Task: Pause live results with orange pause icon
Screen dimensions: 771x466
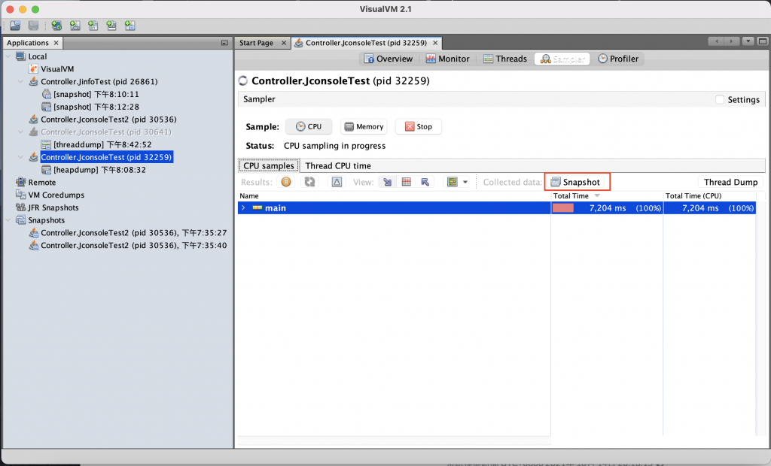Action: pyautogui.click(x=286, y=182)
